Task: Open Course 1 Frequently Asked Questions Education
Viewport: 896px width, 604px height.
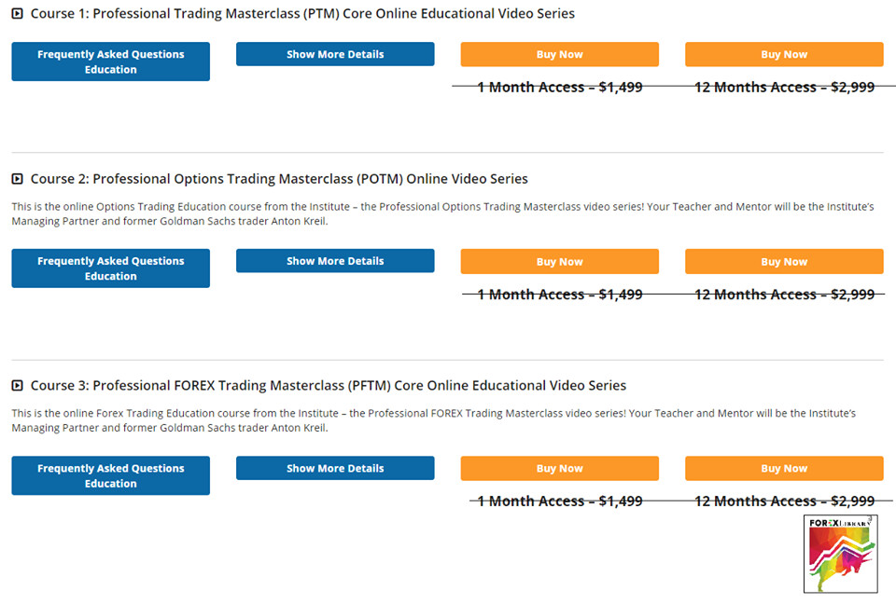Action: pos(110,62)
